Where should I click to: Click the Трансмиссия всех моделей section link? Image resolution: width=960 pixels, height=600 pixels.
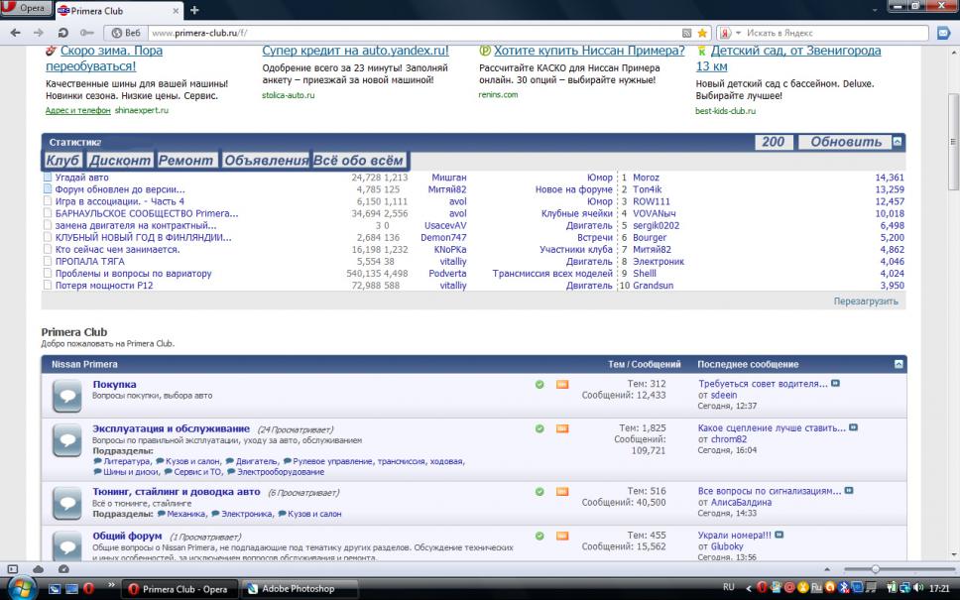click(552, 274)
